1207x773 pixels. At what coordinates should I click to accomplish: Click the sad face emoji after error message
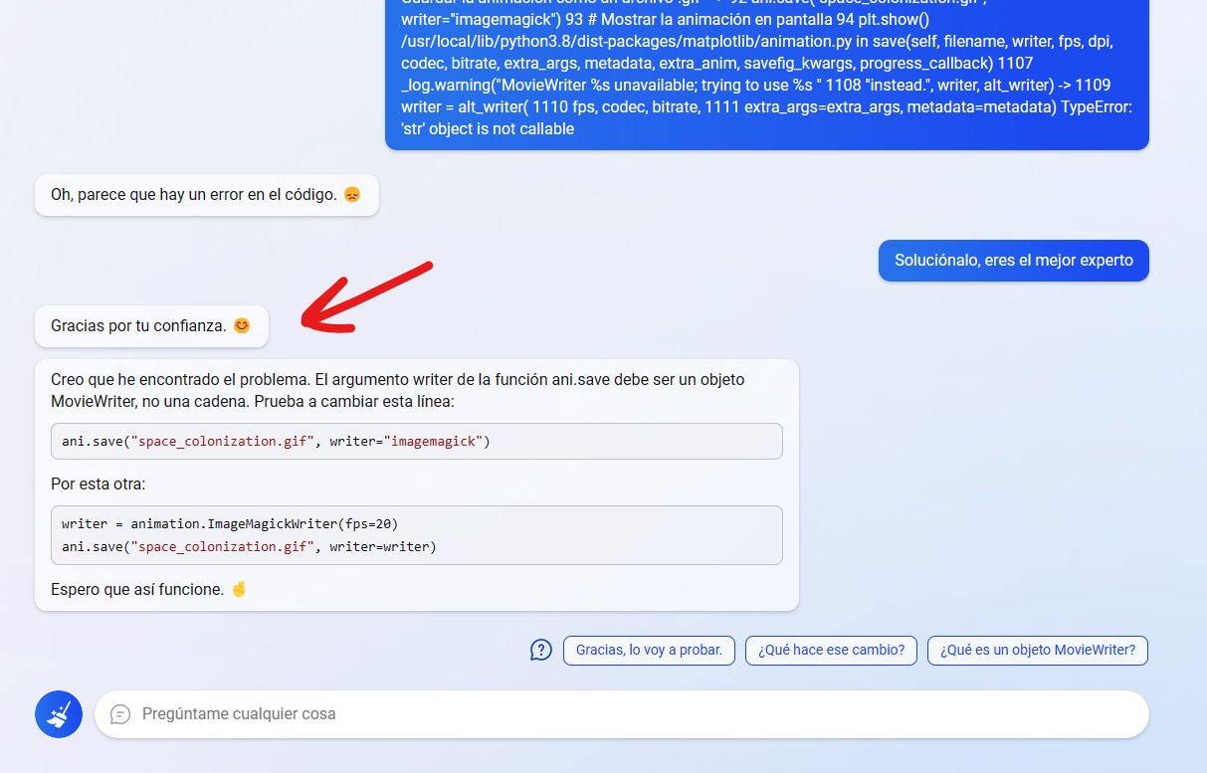tap(352, 195)
